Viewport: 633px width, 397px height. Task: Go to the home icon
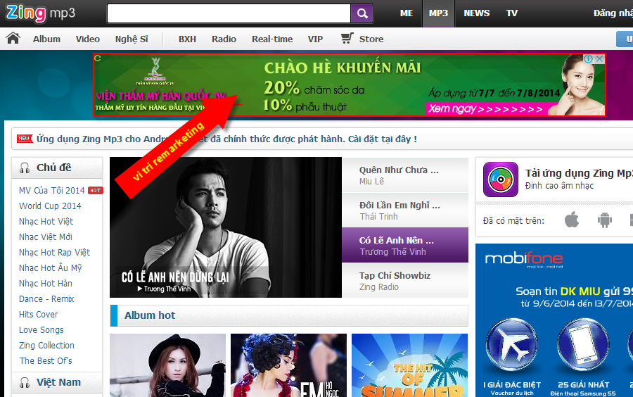click(x=13, y=39)
